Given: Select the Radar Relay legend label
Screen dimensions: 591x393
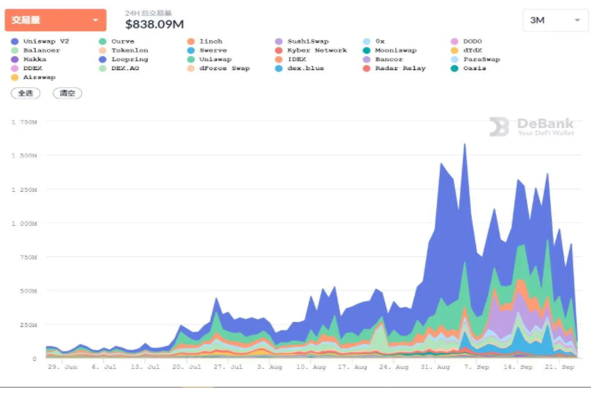Looking at the screenshot, I should point(401,68).
